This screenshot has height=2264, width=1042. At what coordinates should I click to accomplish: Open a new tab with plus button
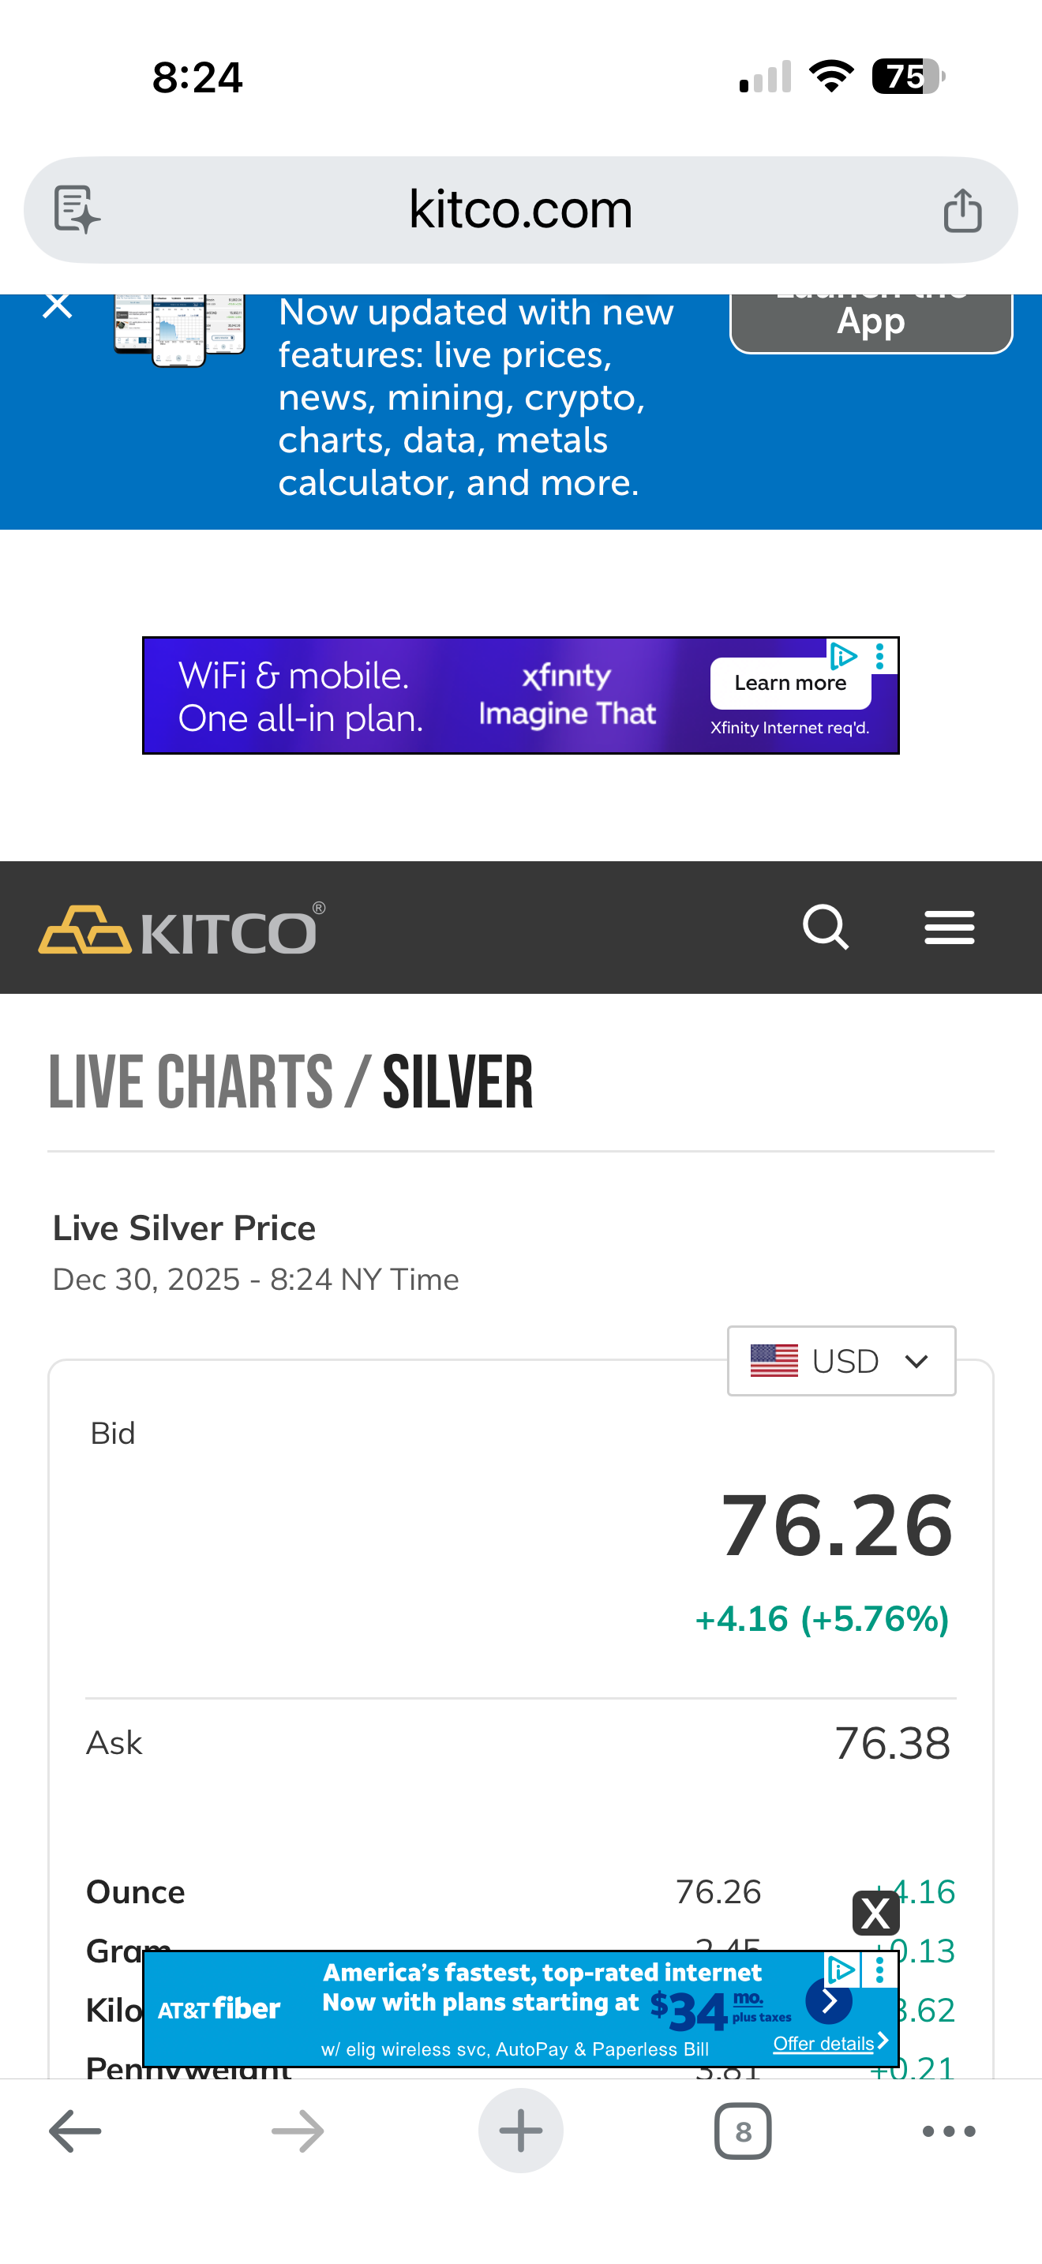click(x=520, y=2131)
